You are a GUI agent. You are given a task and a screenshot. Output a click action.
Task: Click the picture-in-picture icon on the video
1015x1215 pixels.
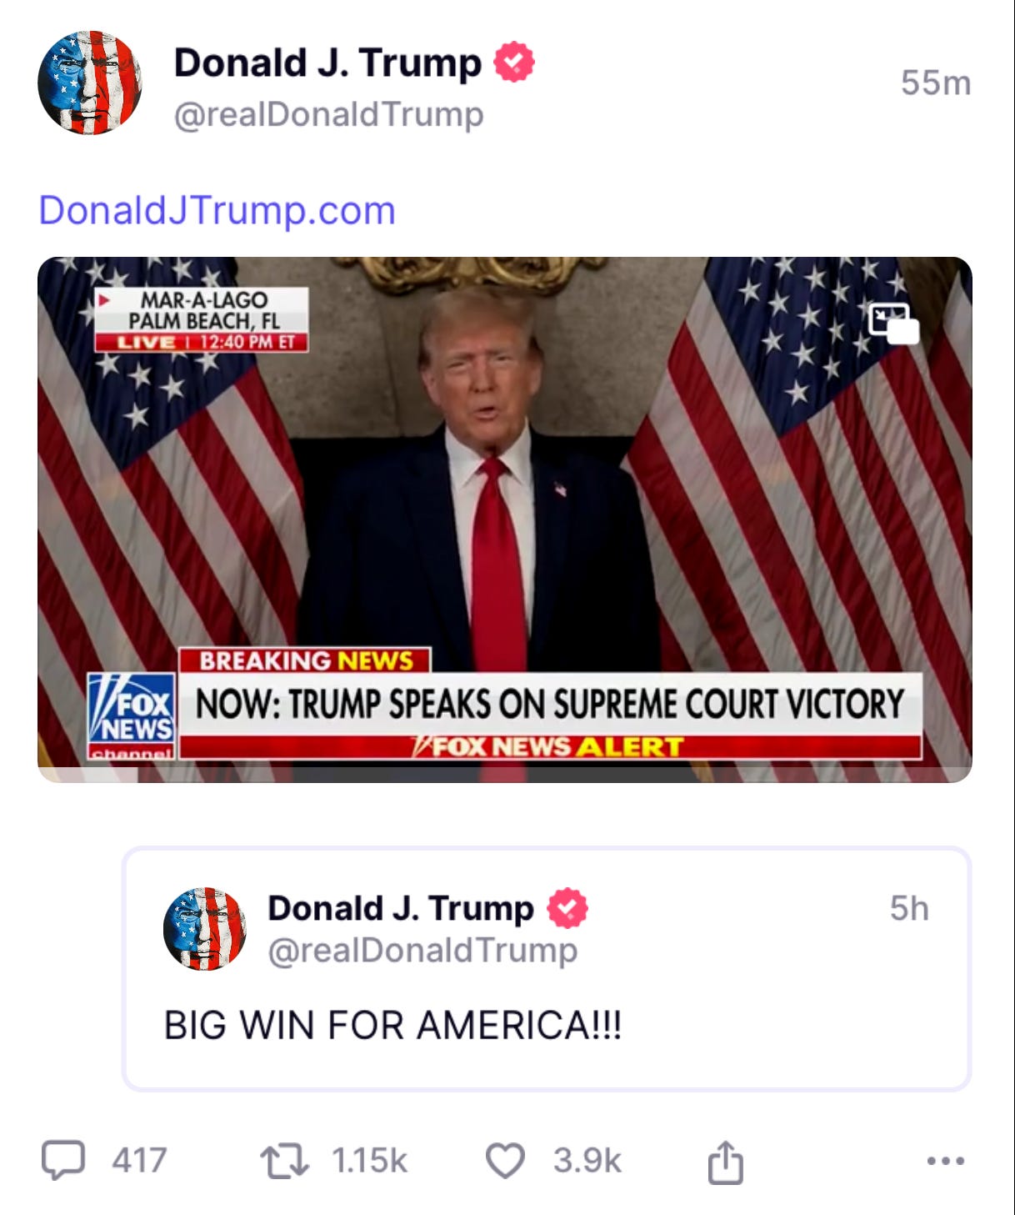(x=893, y=324)
